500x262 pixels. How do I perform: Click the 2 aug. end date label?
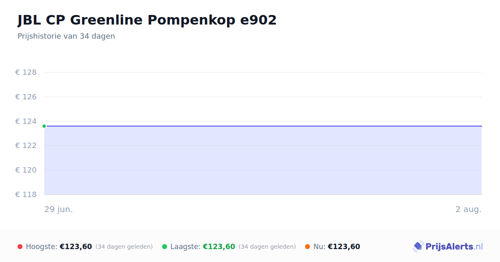point(468,209)
